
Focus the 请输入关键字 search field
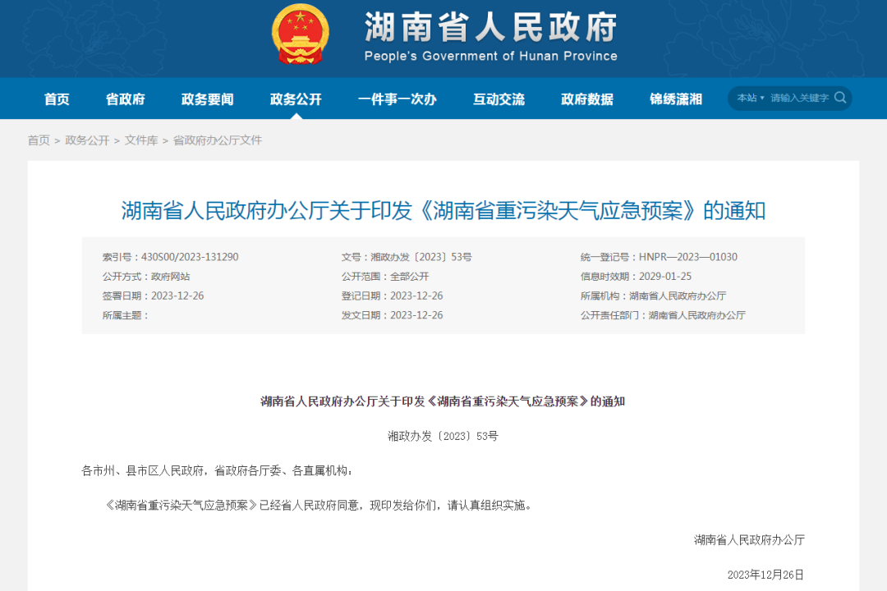tap(799, 98)
